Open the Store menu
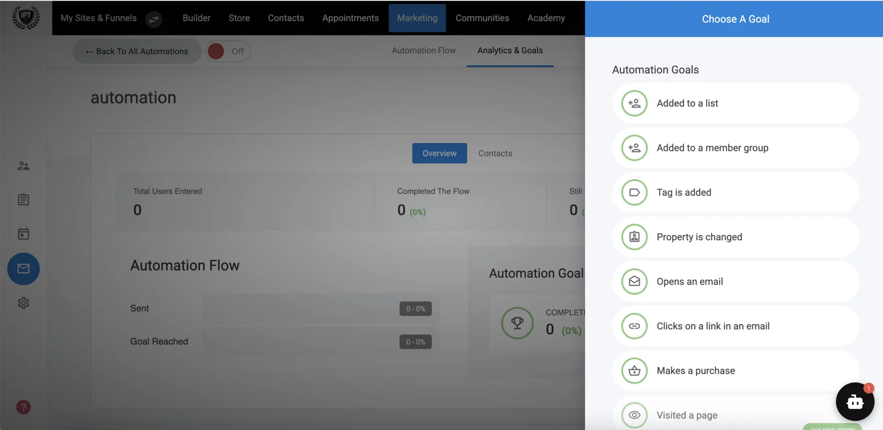The height and width of the screenshot is (430, 883). tap(239, 18)
